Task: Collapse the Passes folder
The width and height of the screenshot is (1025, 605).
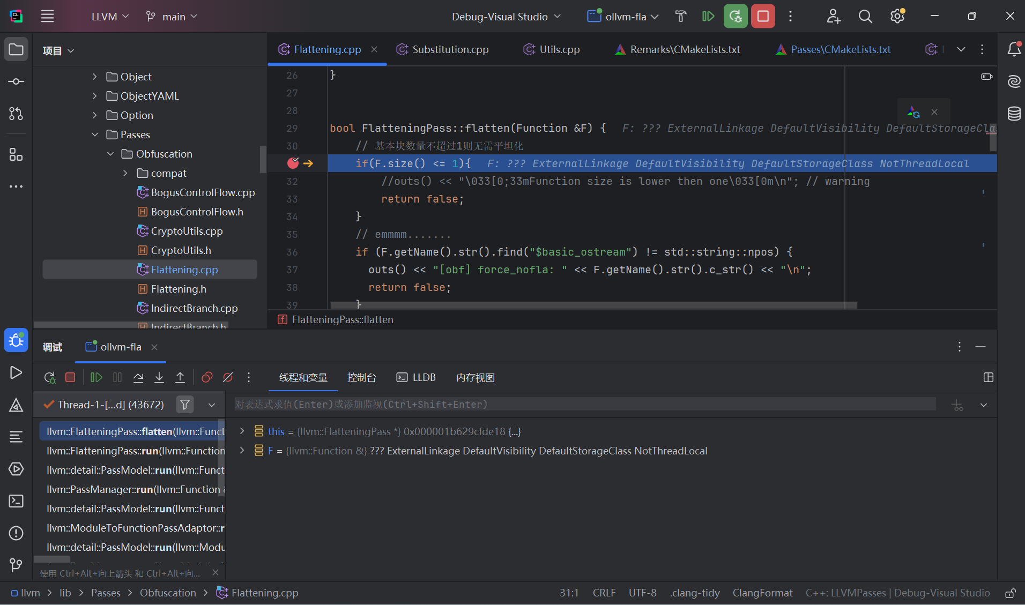Action: pyautogui.click(x=94, y=135)
